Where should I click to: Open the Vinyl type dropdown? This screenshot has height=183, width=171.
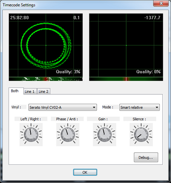62,107
